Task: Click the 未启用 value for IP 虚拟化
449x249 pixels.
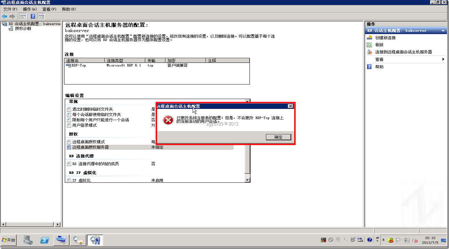Action: tap(157, 180)
